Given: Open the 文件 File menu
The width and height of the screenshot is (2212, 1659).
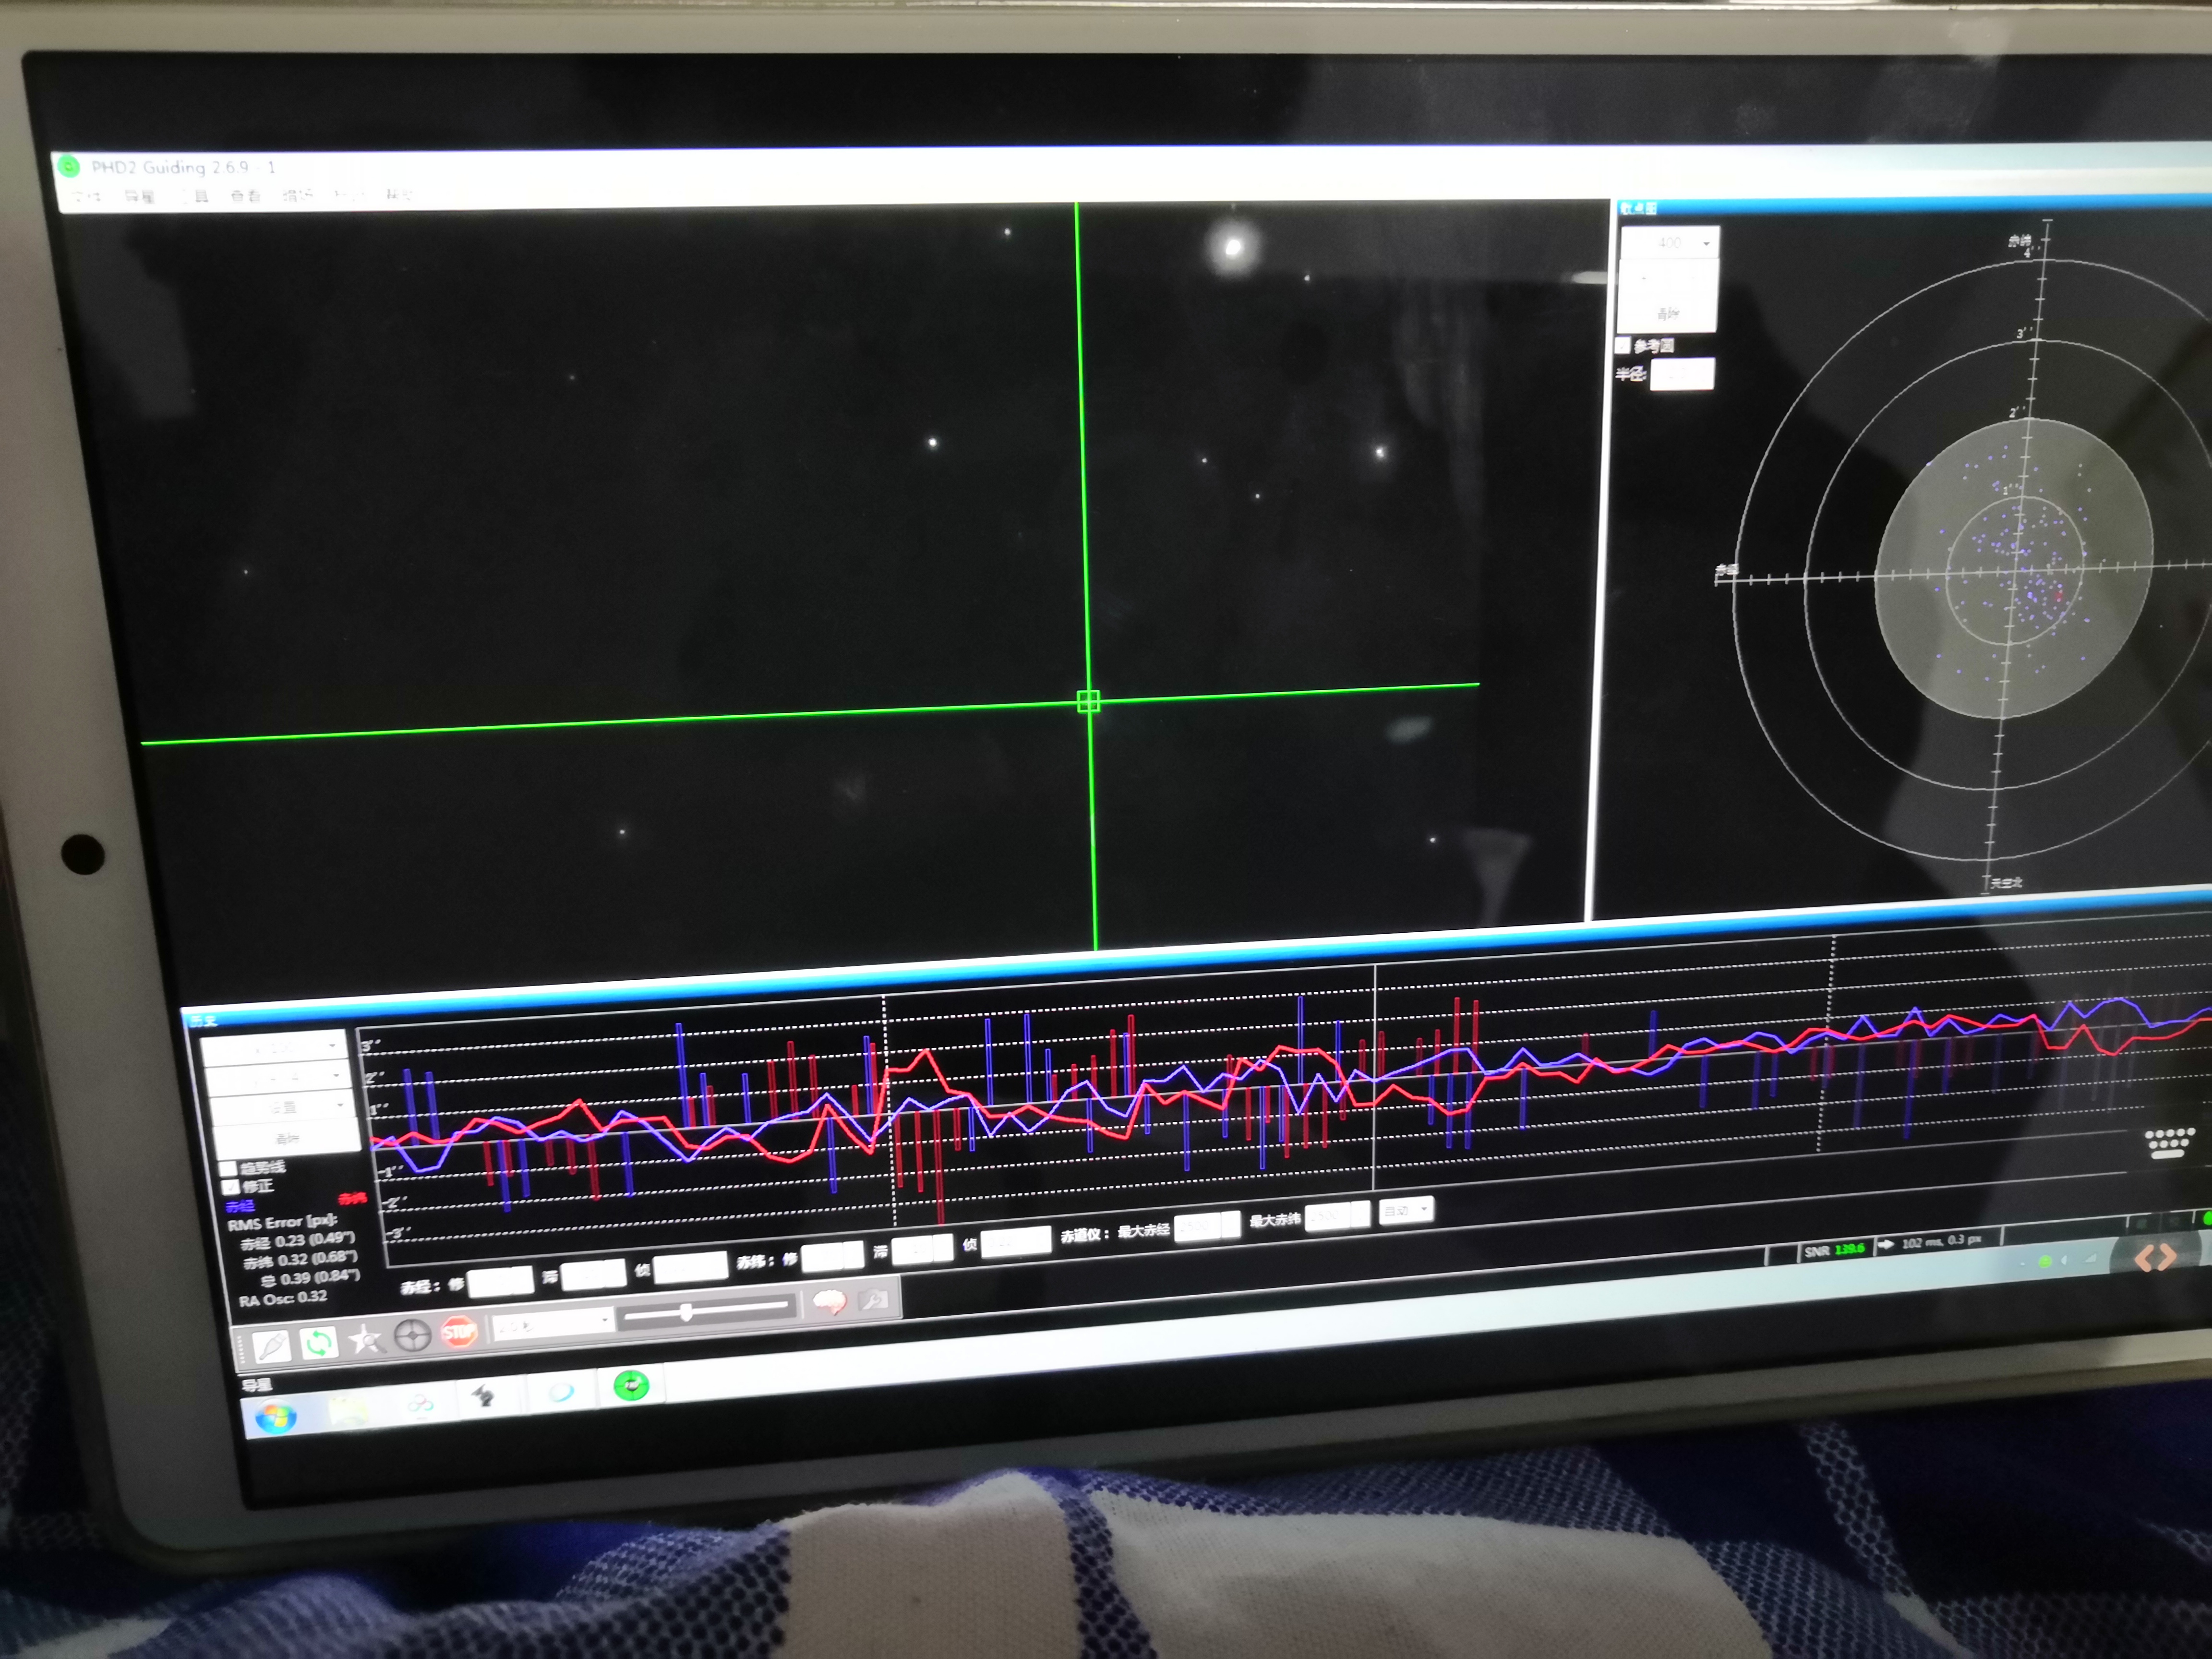Looking at the screenshot, I should click(87, 196).
